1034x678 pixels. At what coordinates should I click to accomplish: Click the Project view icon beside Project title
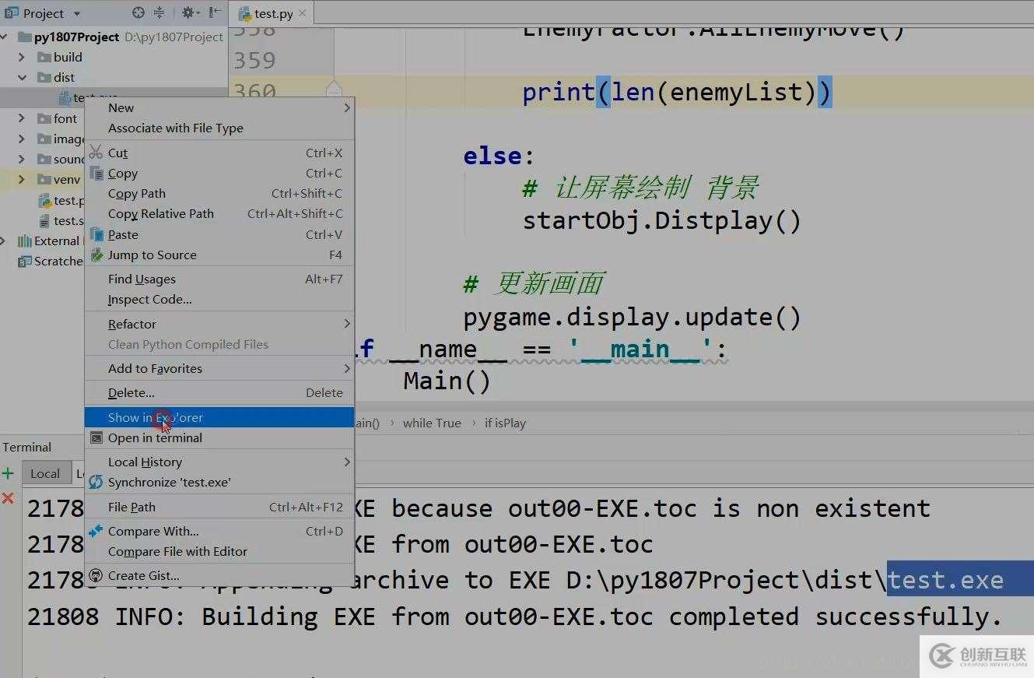[12, 12]
